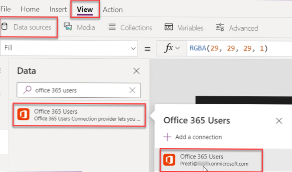Screen dimensions: 292x172
Task: Click the Collections list icon
Action: point(112,27)
